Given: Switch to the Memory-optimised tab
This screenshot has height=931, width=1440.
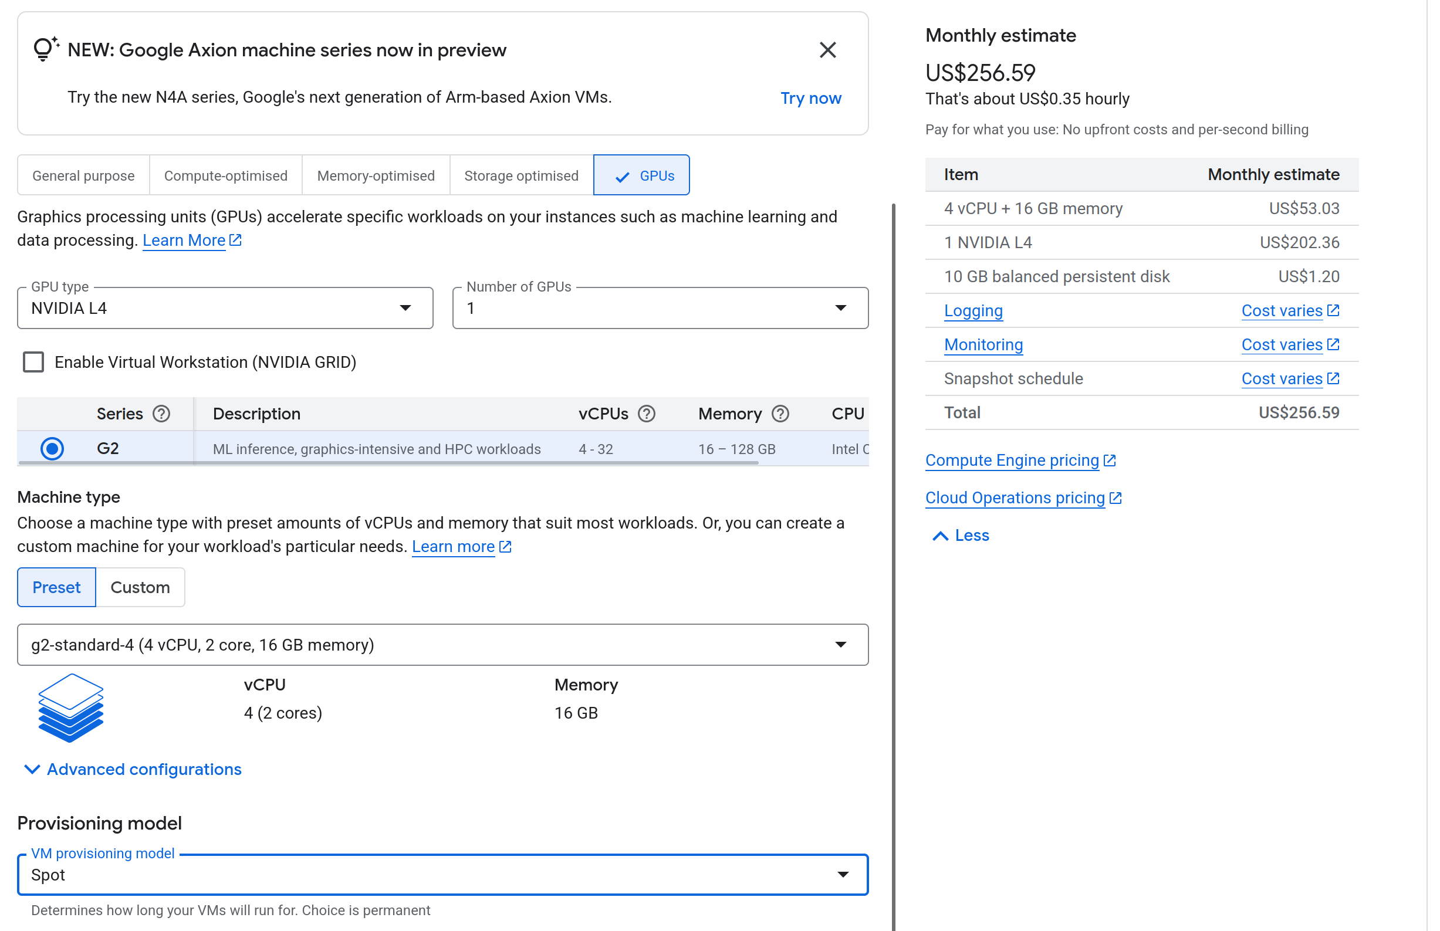Looking at the screenshot, I should pyautogui.click(x=376, y=175).
